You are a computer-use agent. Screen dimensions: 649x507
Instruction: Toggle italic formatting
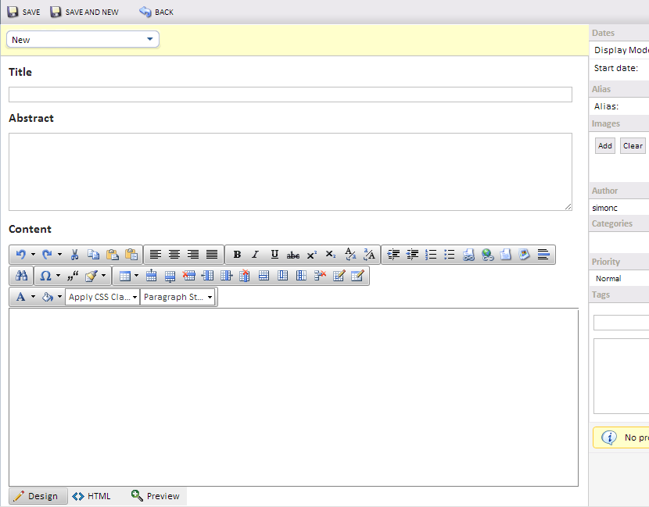[x=255, y=255]
